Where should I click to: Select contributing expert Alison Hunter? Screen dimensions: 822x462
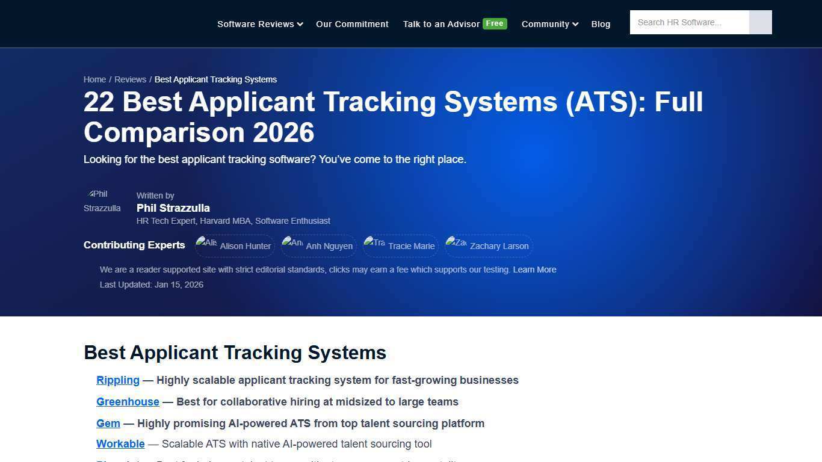234,246
